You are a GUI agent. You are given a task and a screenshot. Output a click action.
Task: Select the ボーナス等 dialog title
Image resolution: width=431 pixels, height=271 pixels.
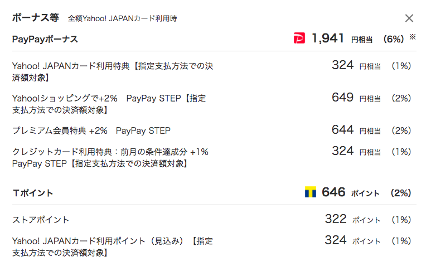click(x=36, y=18)
